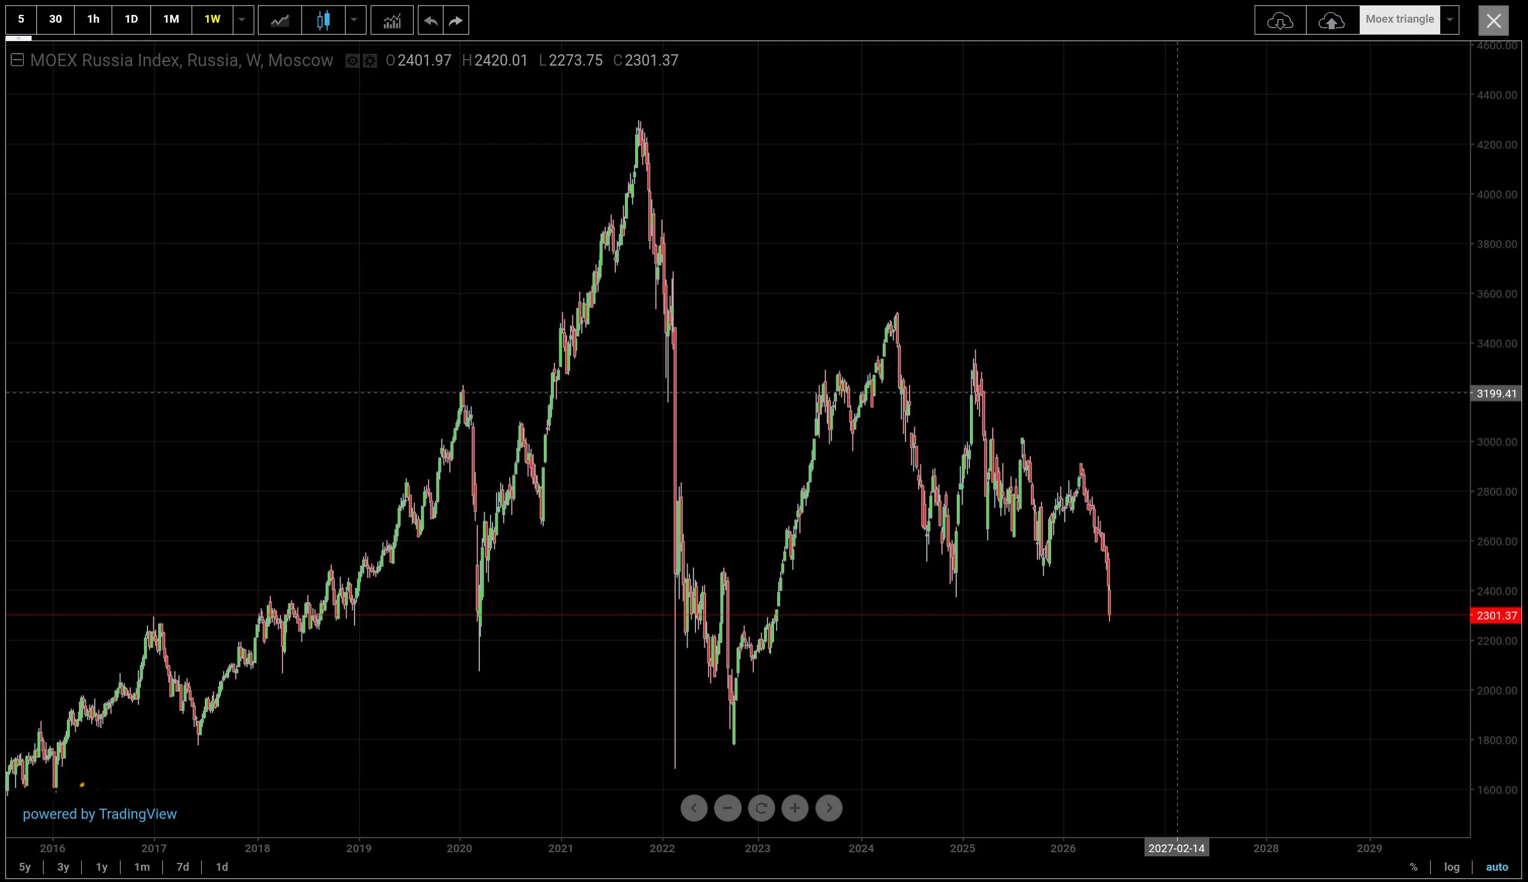Save chart layout to cloud
Screen dimensions: 1528x882
point(1332,21)
